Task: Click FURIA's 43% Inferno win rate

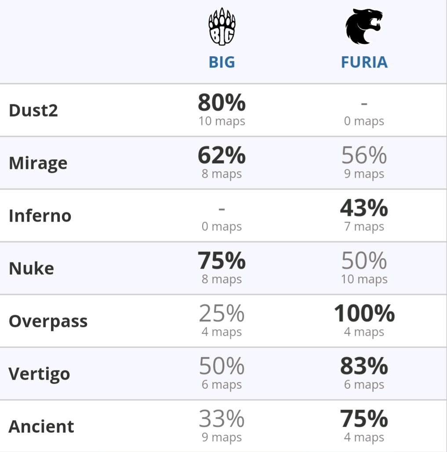Action: (364, 208)
